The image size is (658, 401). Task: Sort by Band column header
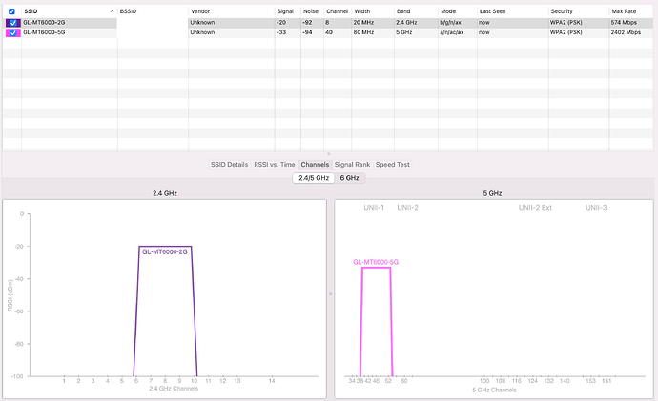coord(403,11)
